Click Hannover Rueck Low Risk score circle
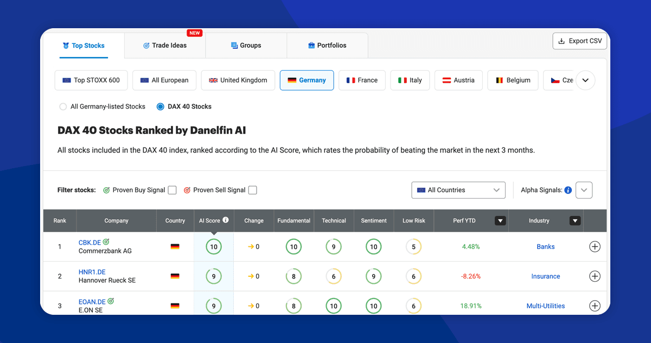651x343 pixels. click(x=413, y=276)
